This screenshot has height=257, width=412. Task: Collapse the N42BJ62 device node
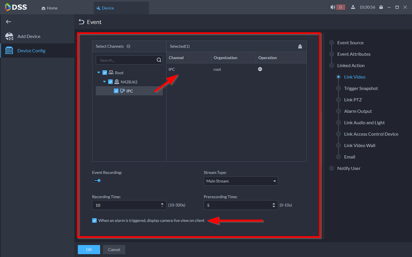(104, 82)
